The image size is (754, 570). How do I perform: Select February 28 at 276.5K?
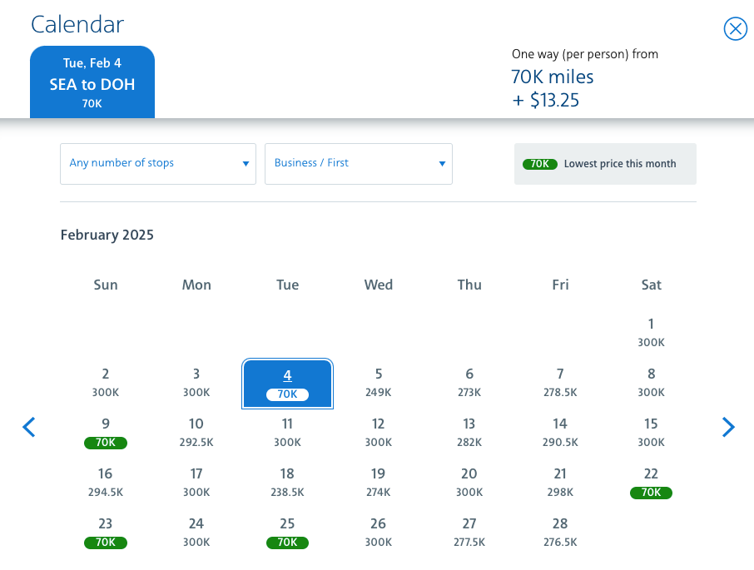click(560, 533)
